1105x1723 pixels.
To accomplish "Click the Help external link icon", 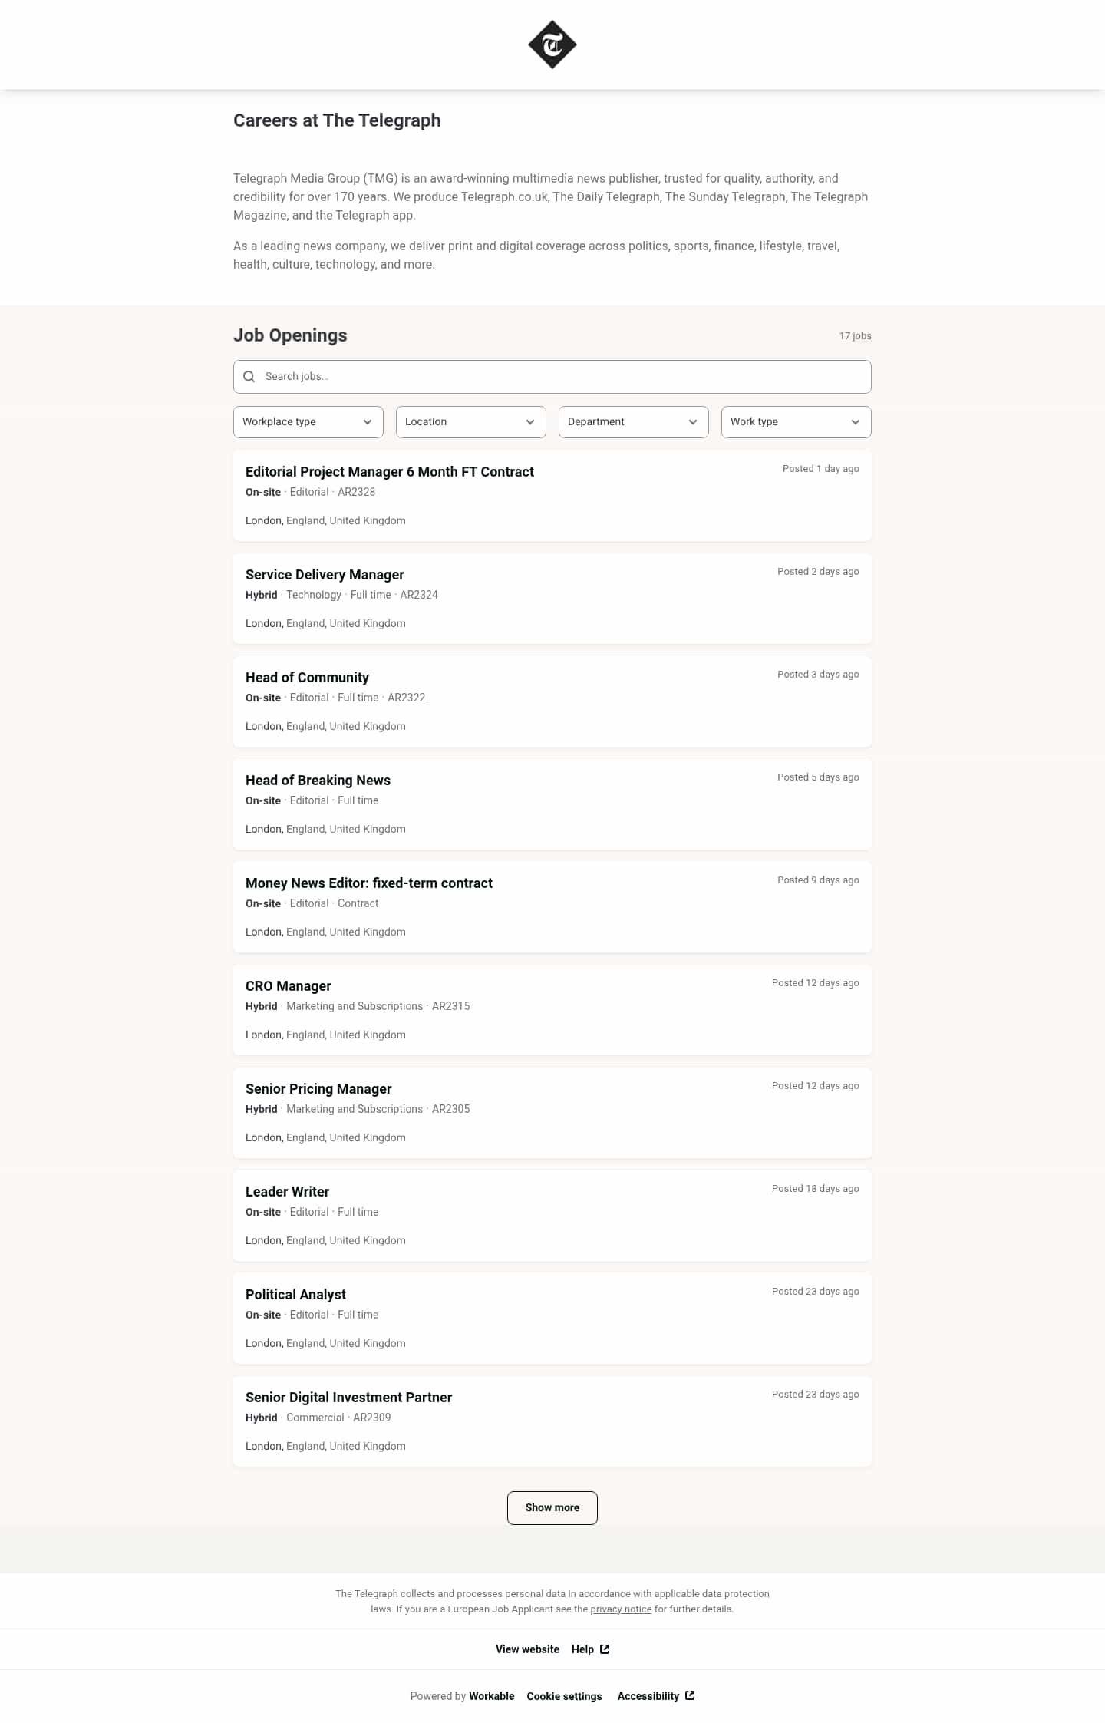I will (x=605, y=1649).
